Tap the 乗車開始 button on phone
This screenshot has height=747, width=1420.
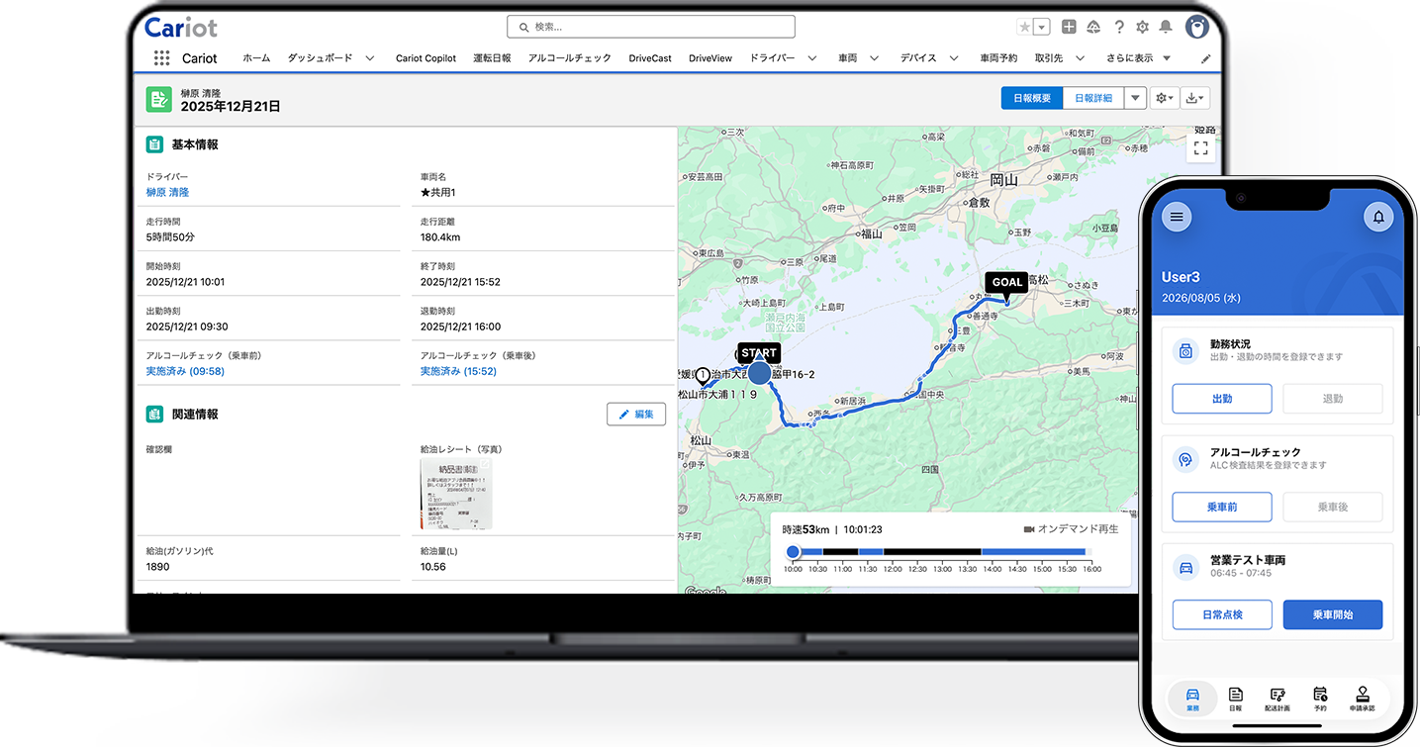pyautogui.click(x=1333, y=614)
